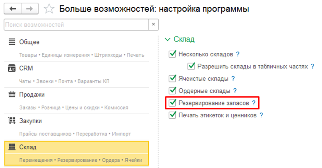
Task: Collapse the Склад group chevron
Action: coord(168,39)
